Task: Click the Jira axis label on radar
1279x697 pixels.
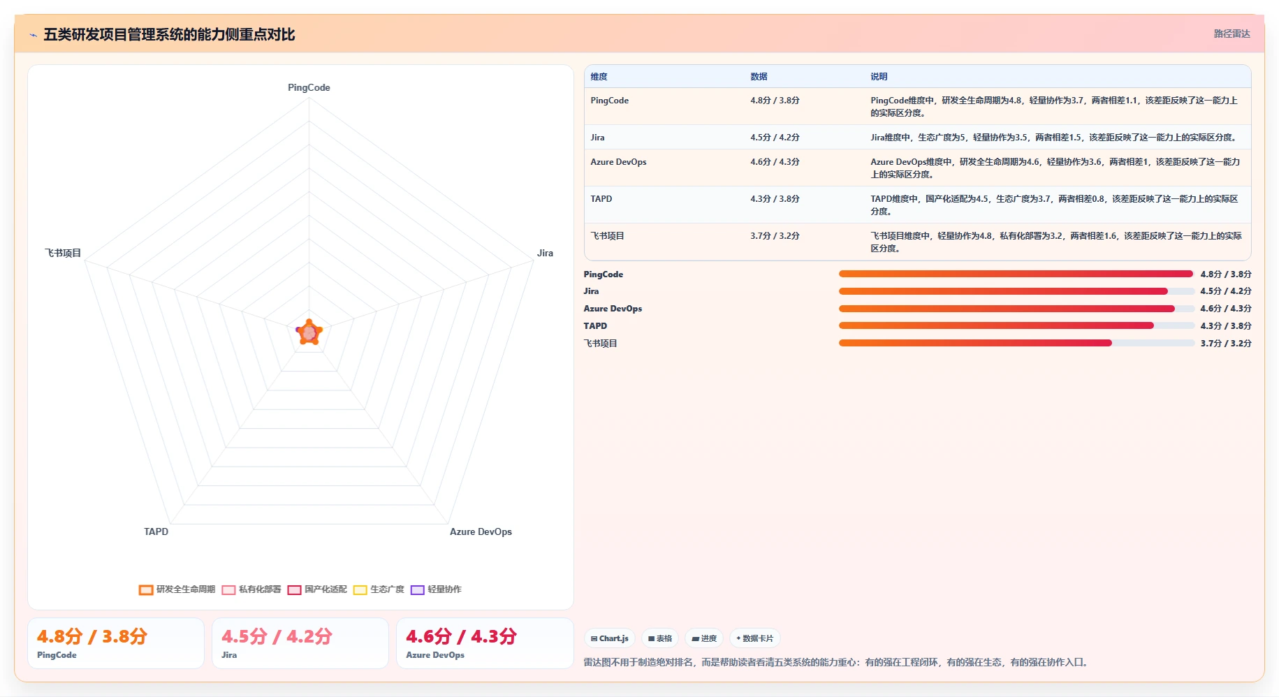Action: tap(545, 253)
